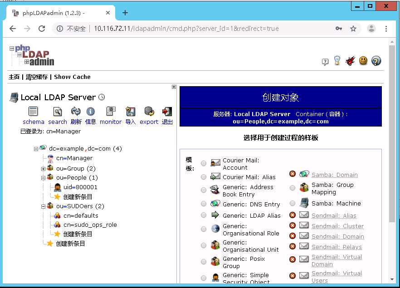Click the monitor icon

coord(110,112)
